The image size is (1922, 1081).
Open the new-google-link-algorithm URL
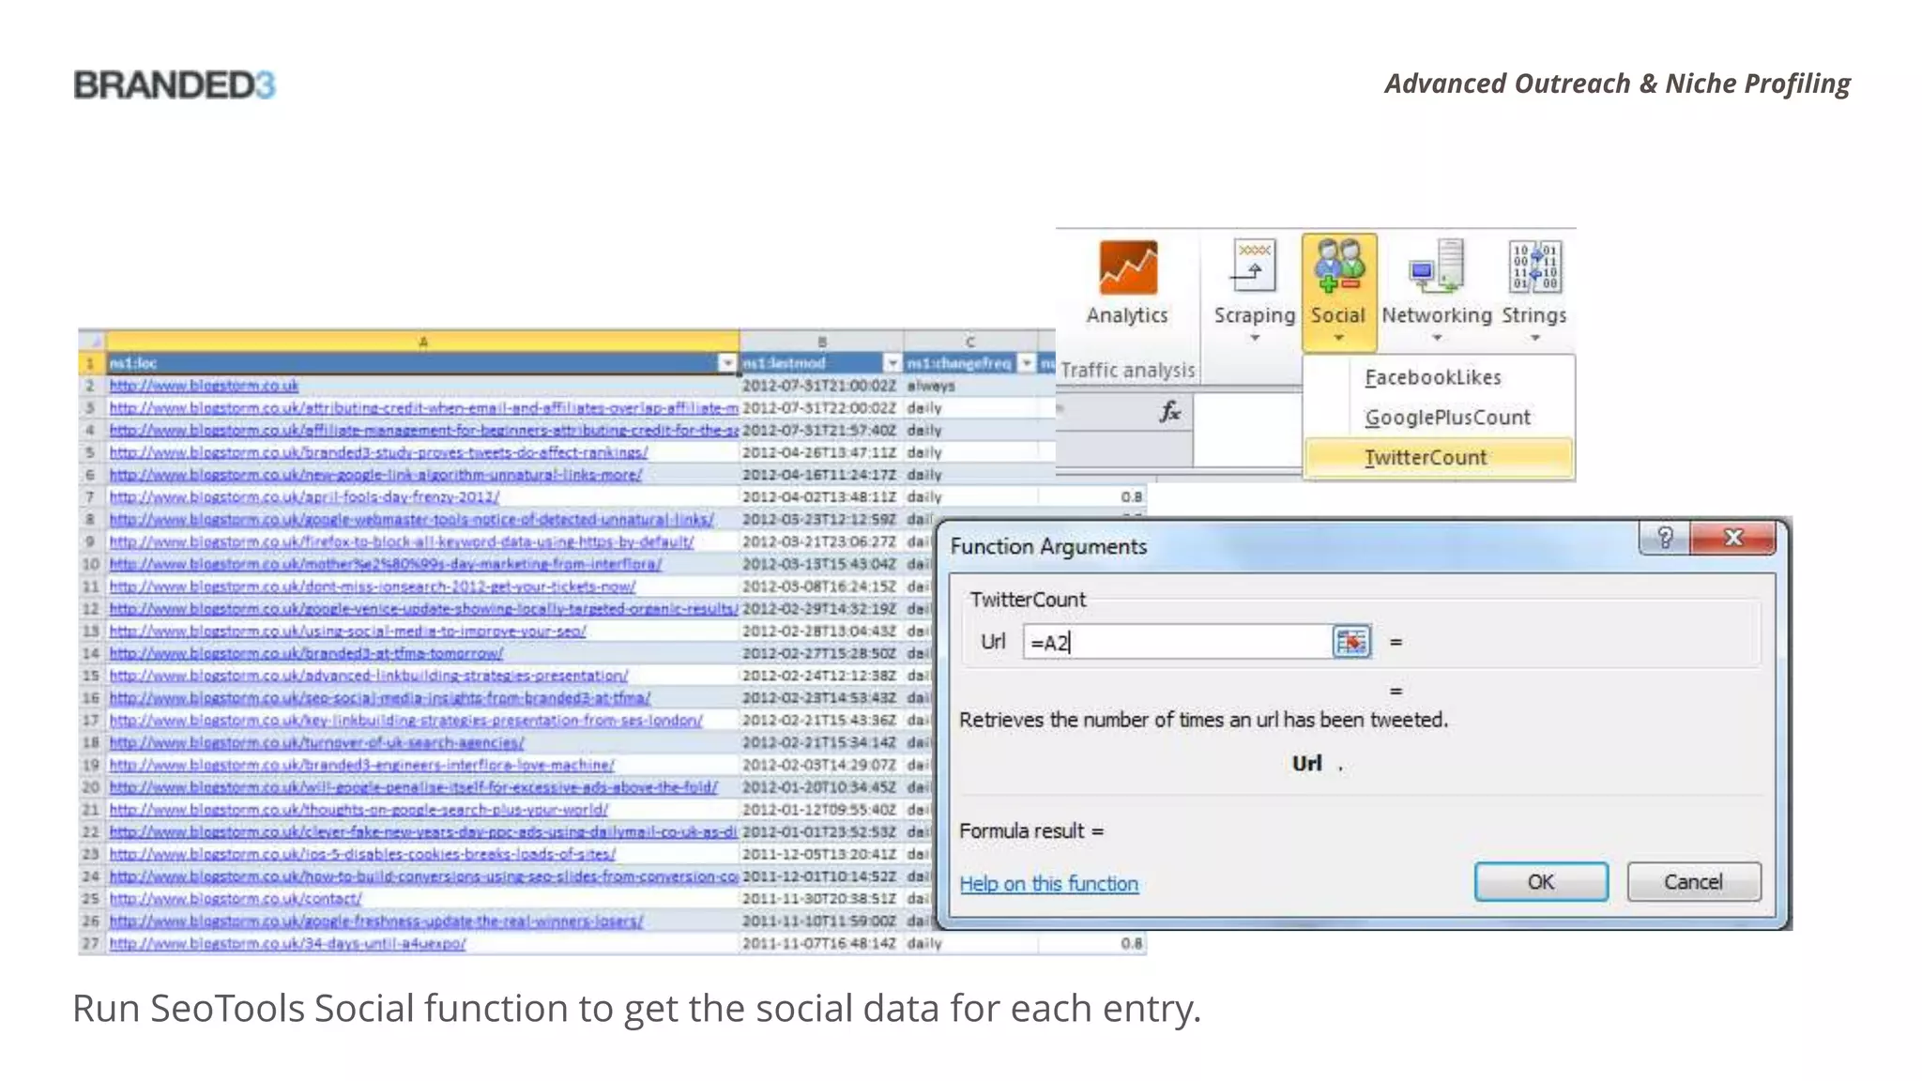tap(375, 475)
